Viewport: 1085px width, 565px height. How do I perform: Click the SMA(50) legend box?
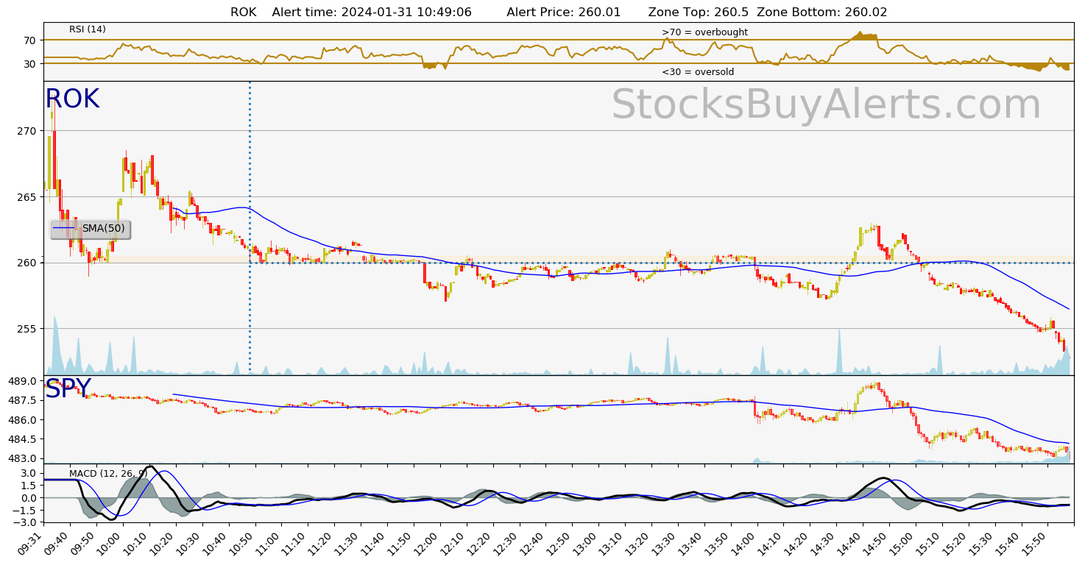pyautogui.click(x=90, y=229)
